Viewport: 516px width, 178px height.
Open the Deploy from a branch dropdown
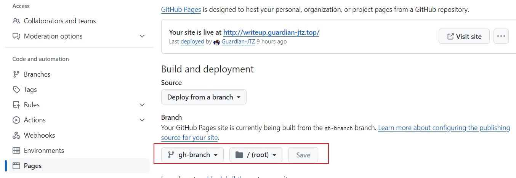(x=204, y=97)
